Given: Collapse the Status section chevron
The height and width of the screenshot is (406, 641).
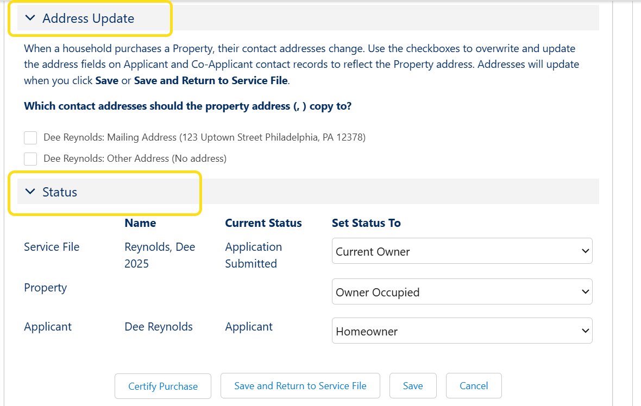Looking at the screenshot, I should (30, 192).
